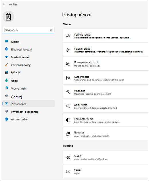The image size is (149, 181).
Task: Click the back arrow icon
Action: coord(4,4)
